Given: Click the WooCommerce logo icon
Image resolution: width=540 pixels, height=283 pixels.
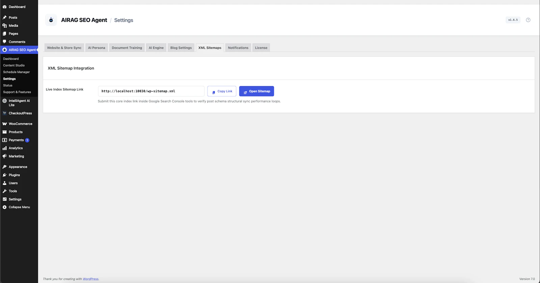Looking at the screenshot, I should click(x=5, y=124).
